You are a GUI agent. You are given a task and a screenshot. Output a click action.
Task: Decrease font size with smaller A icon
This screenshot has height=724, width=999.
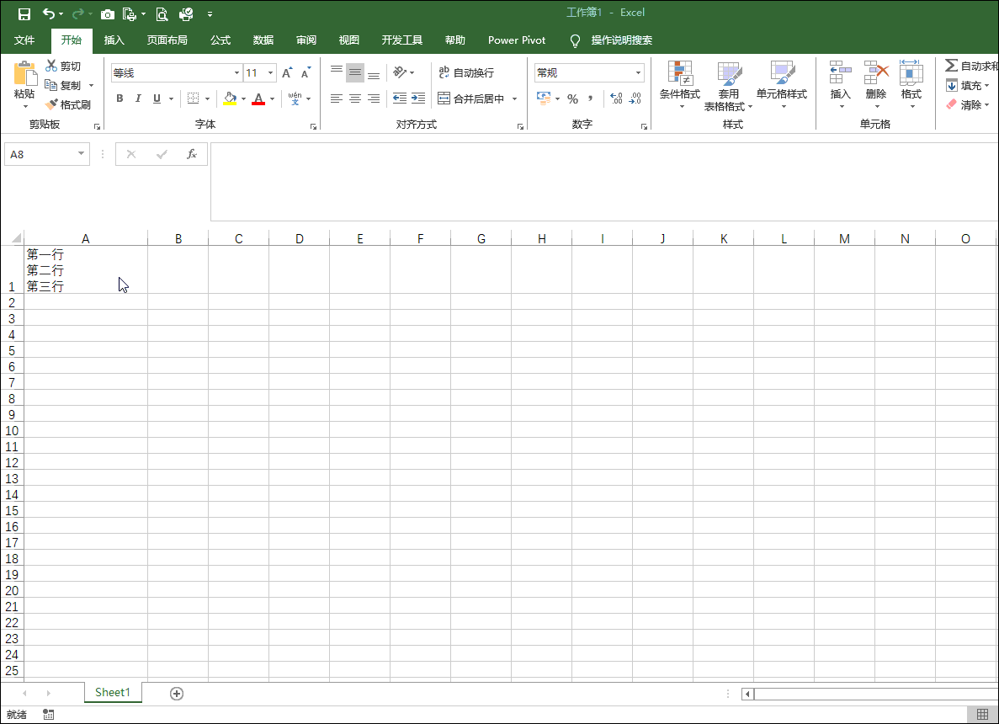[306, 72]
